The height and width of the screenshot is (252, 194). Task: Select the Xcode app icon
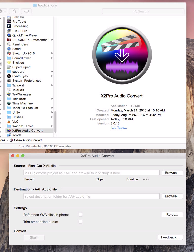pos(9,135)
